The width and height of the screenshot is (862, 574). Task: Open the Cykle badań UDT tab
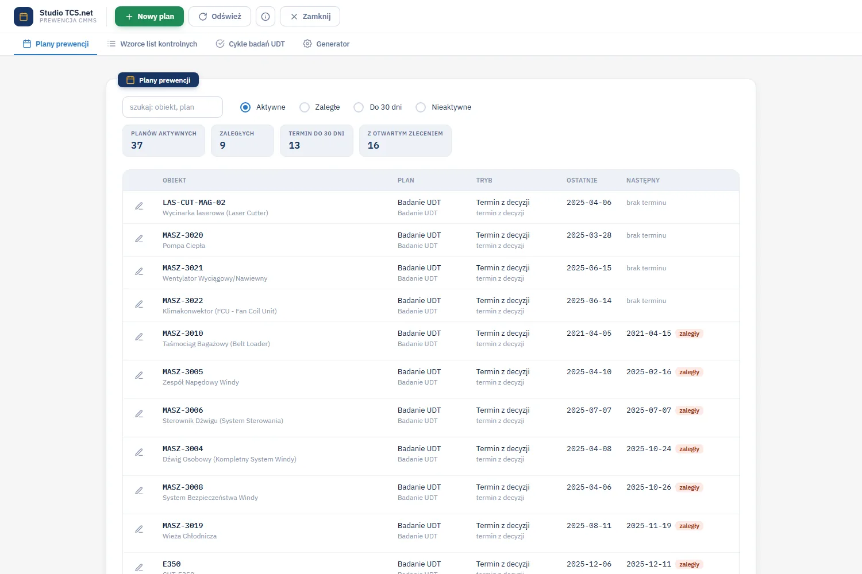(250, 44)
